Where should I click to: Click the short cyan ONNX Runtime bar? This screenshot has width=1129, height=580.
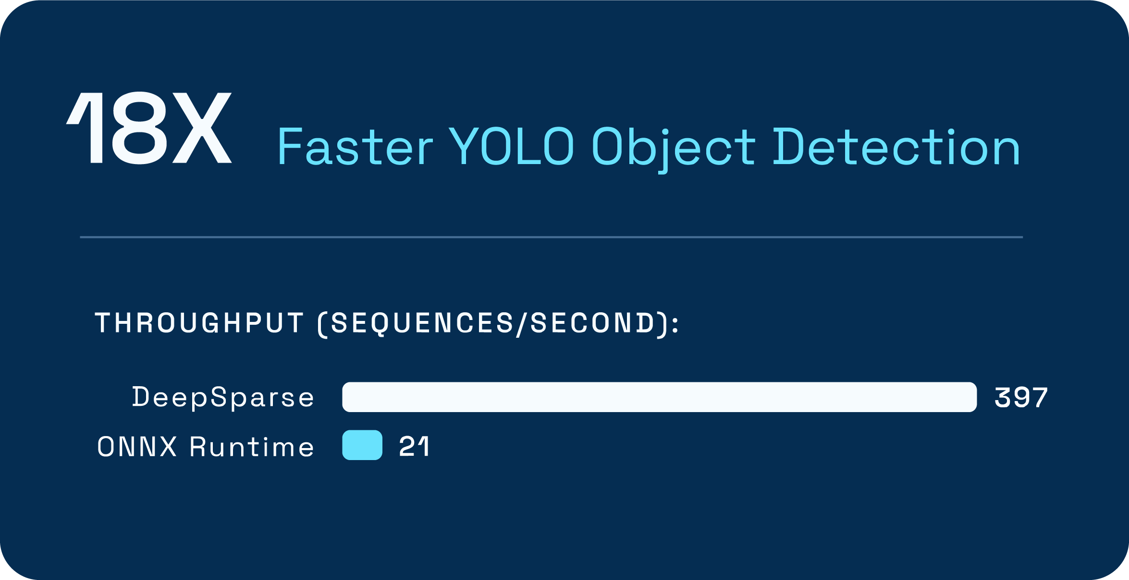[x=362, y=445]
